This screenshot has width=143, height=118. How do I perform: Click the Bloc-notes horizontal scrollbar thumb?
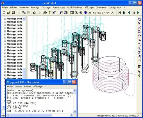(31, 115)
